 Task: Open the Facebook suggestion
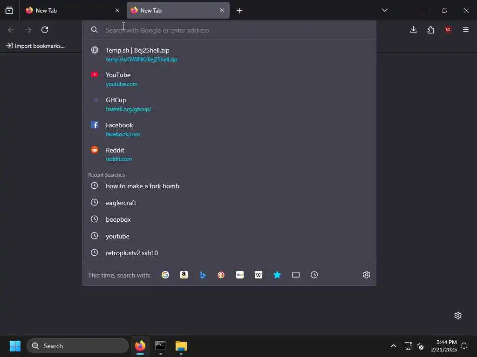click(229, 129)
